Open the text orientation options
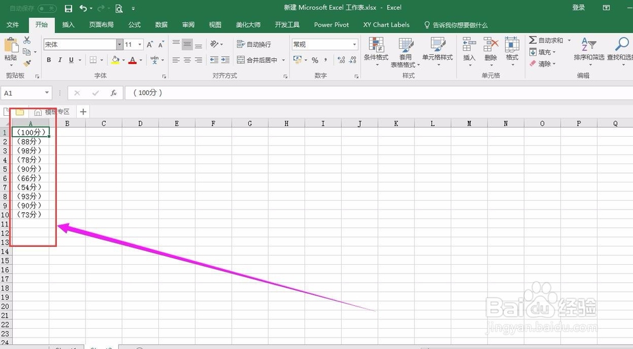 tap(216, 44)
